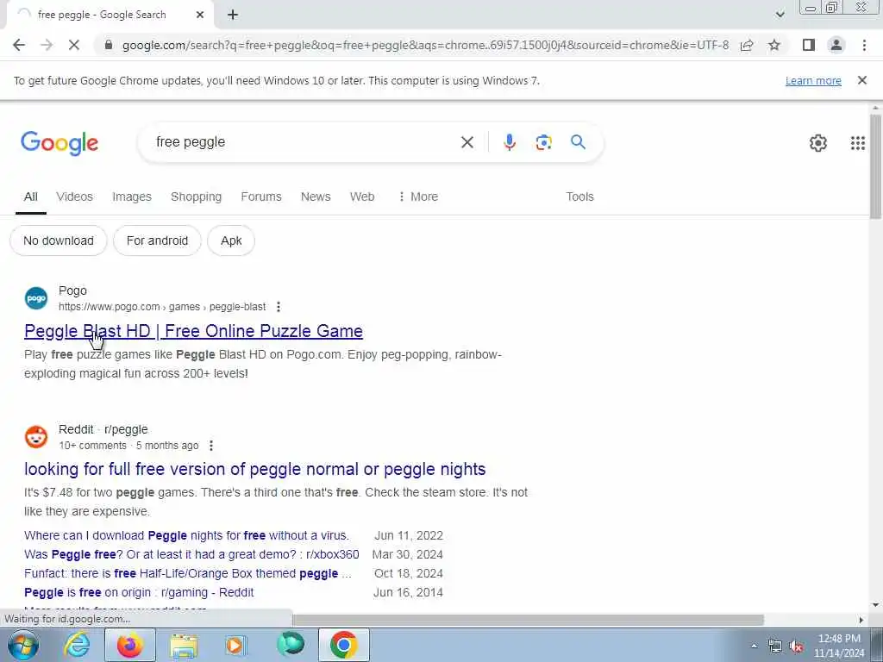This screenshot has width=883, height=662.
Task: Stop loading the page
Action: (74, 45)
